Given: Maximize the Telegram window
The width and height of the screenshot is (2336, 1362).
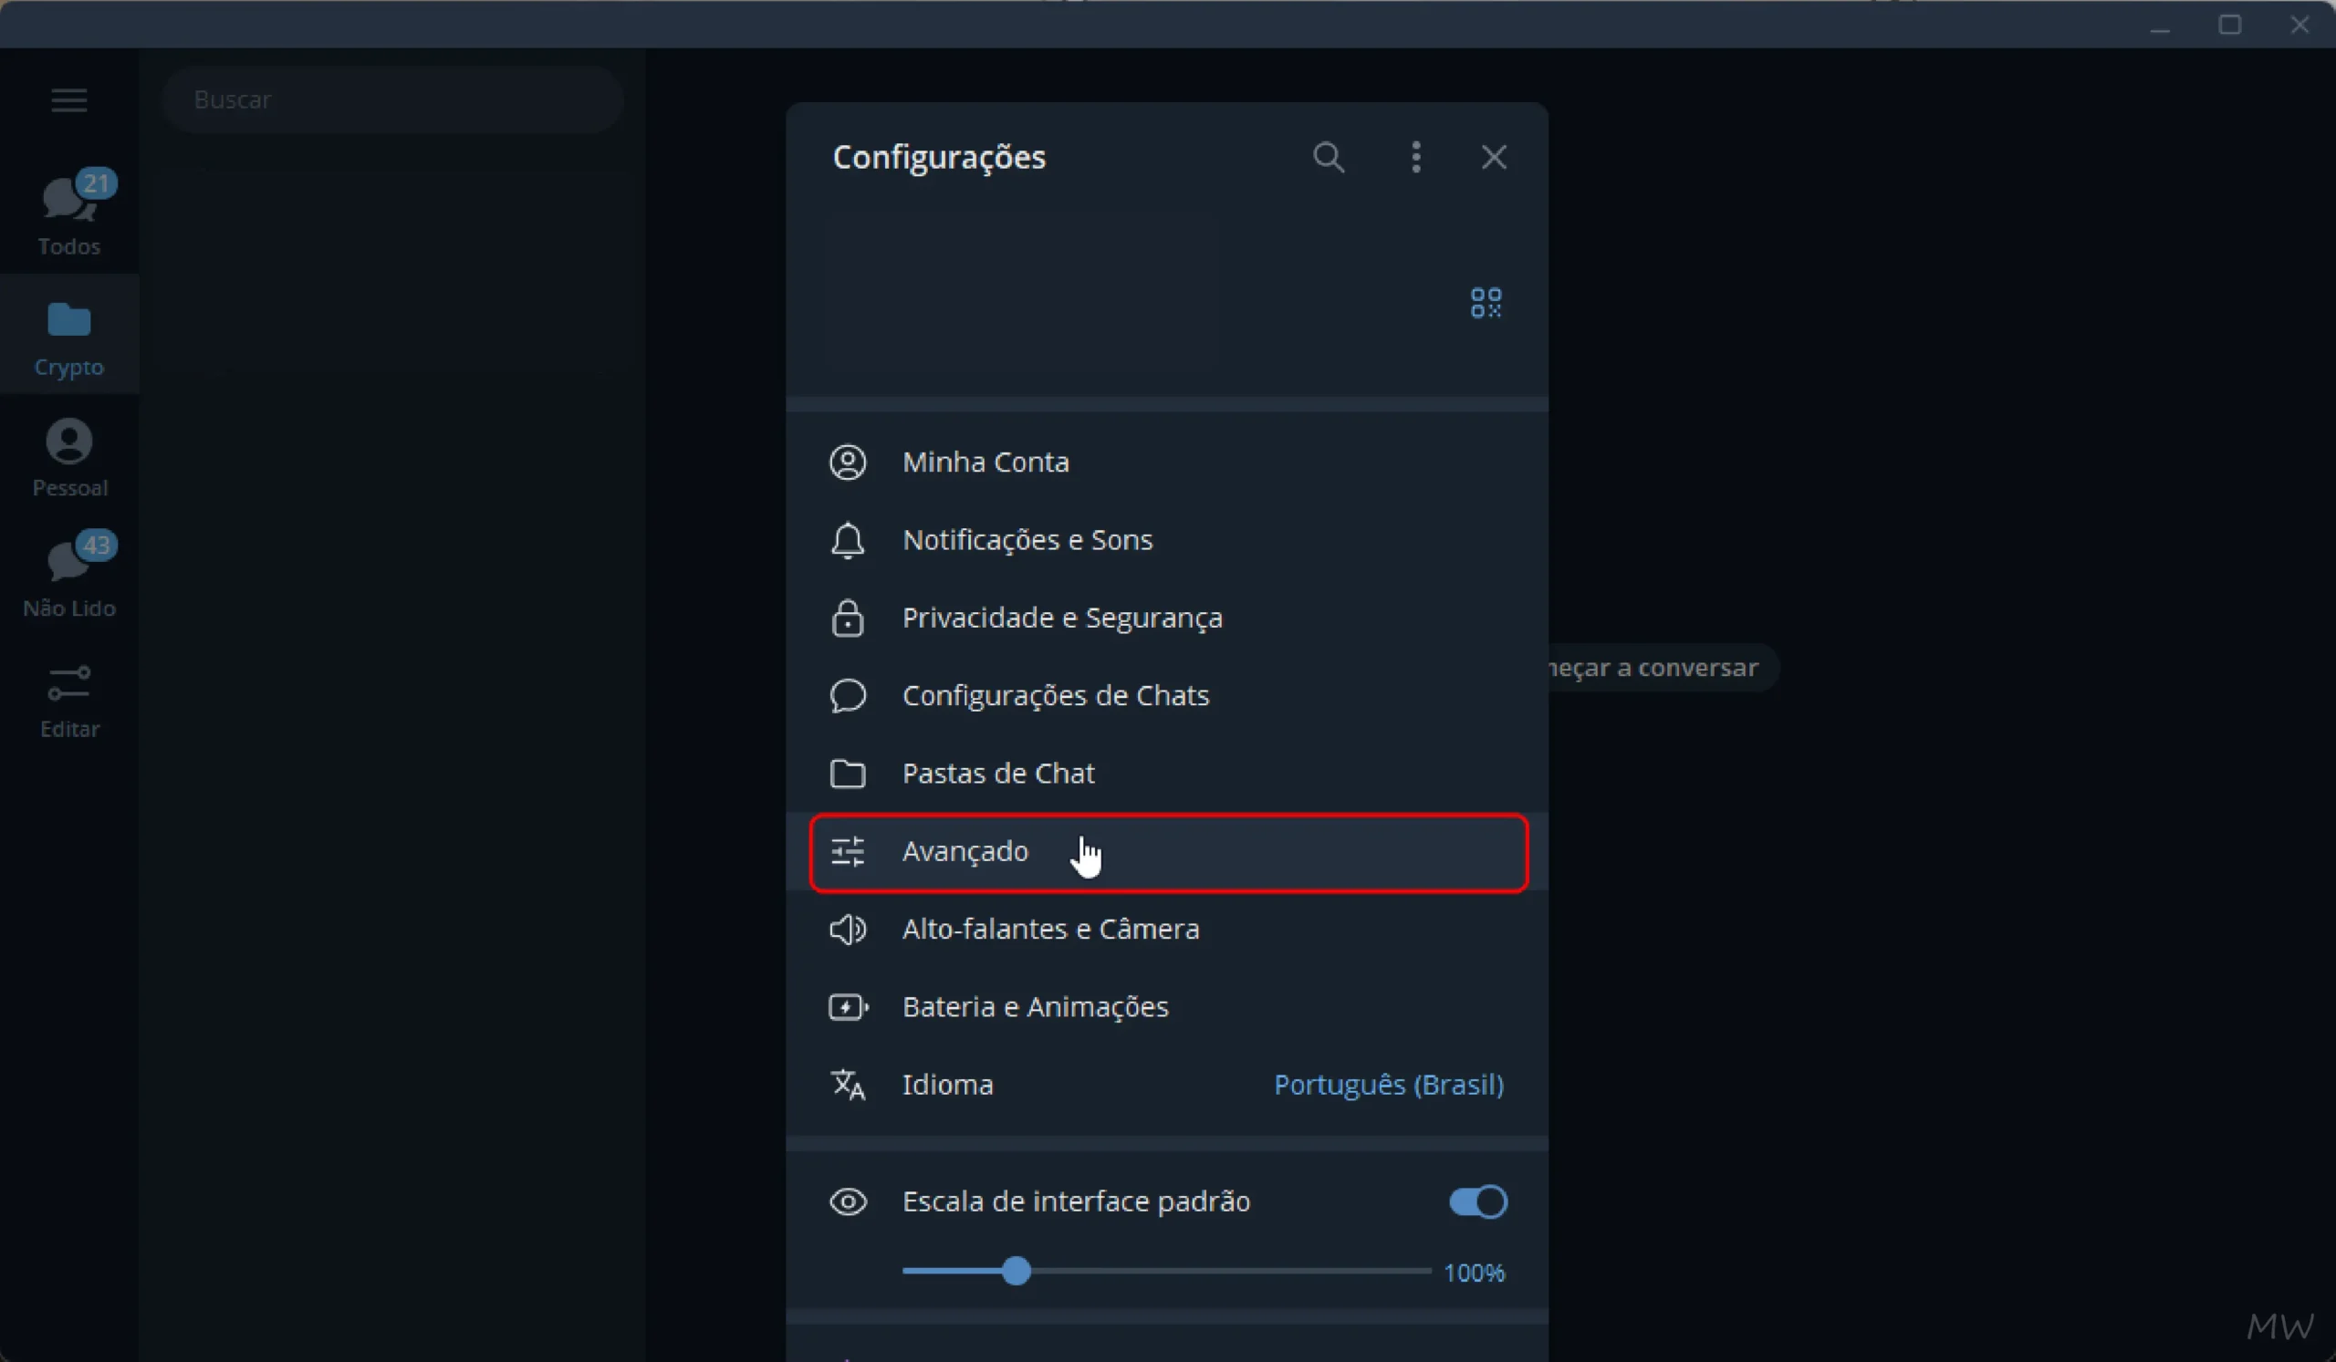Looking at the screenshot, I should pos(2229,25).
